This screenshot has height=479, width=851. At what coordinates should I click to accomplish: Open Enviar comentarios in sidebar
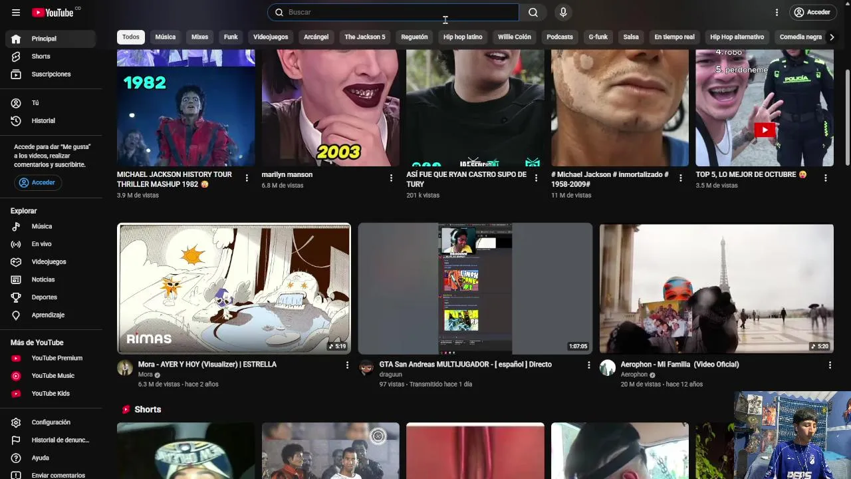click(51, 475)
